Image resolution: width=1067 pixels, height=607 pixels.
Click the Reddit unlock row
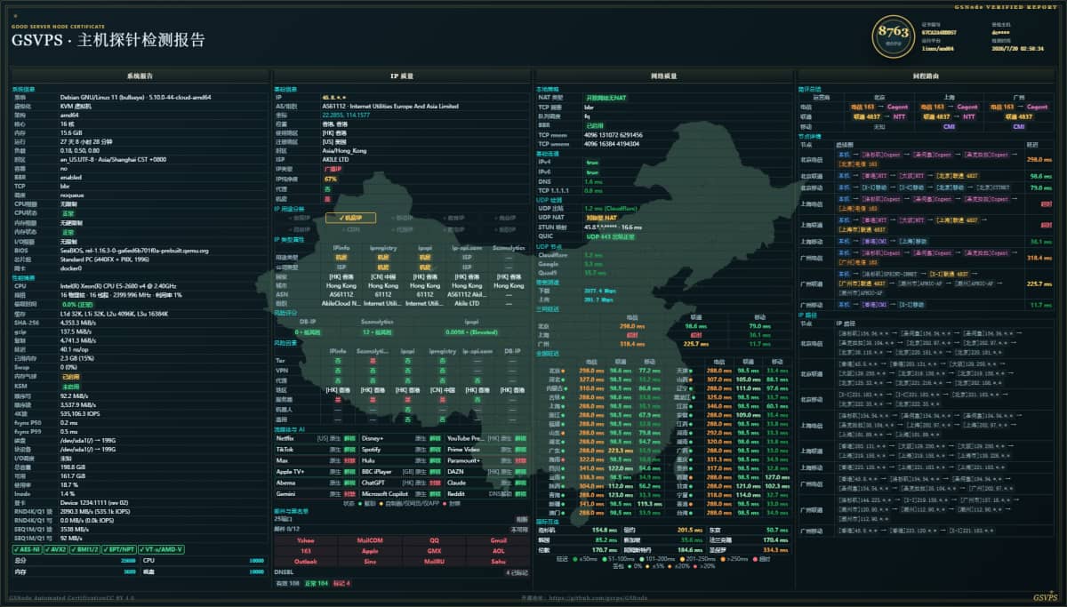[487, 492]
